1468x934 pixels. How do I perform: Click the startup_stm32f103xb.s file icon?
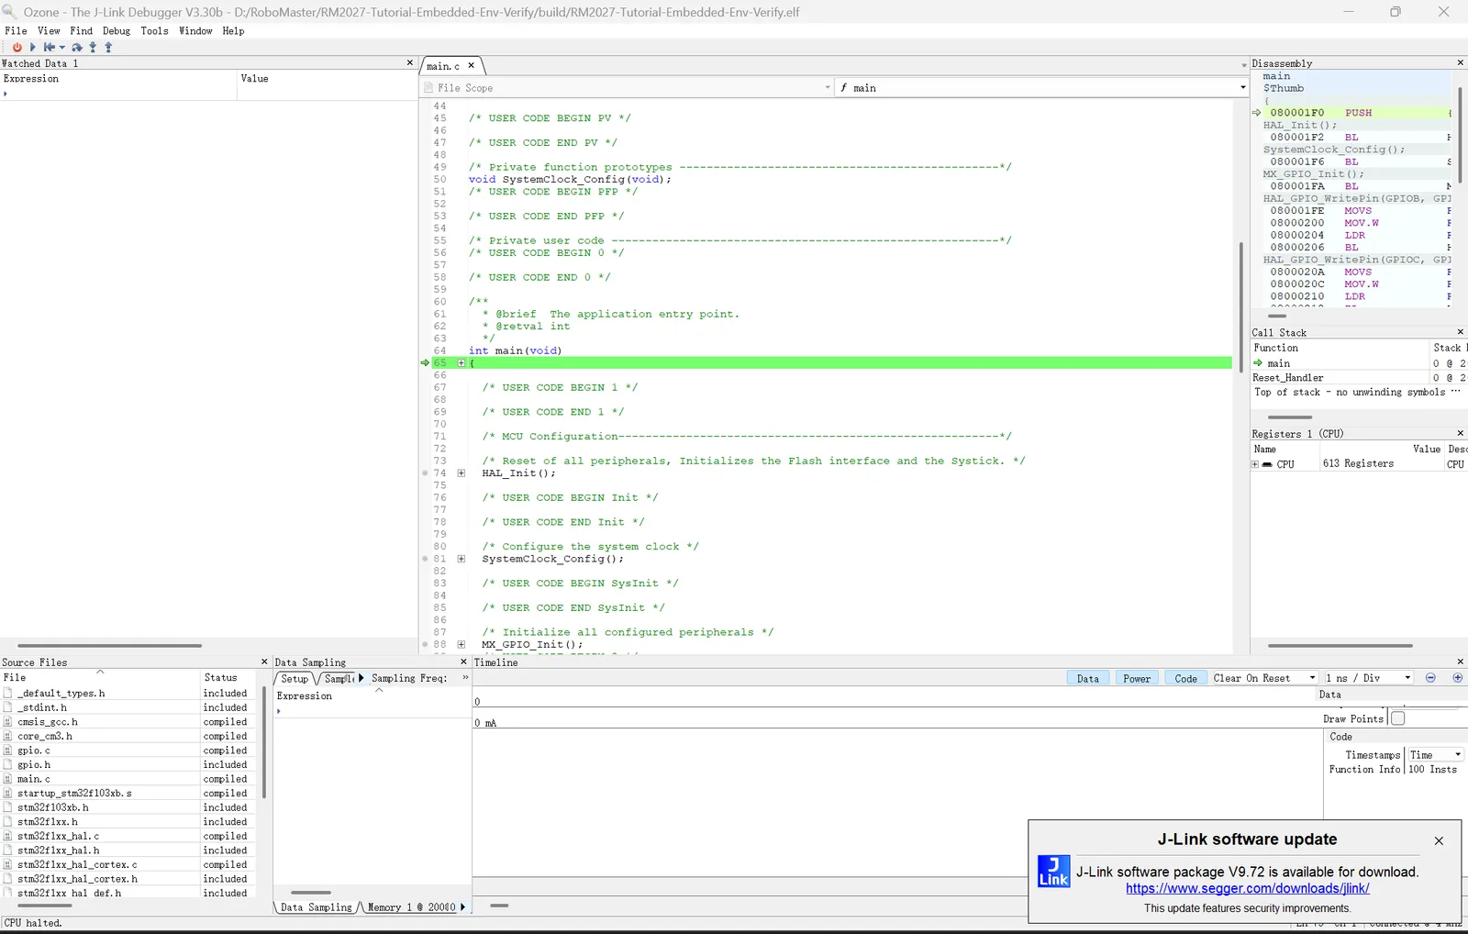coord(8,793)
